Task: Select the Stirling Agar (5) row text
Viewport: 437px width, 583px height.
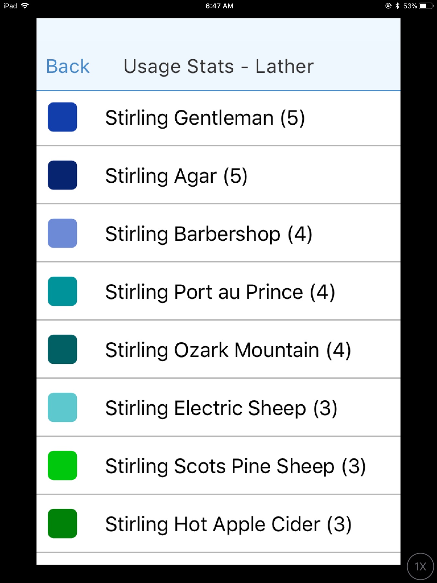Action: pyautogui.click(x=176, y=176)
